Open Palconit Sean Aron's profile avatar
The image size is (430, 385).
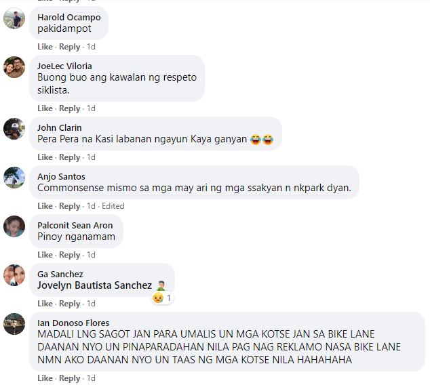click(14, 226)
